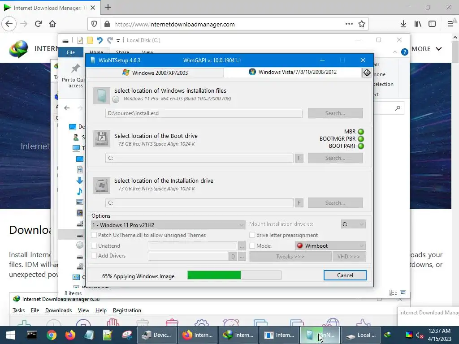Click the F button on Boot drive row
This screenshot has height=344, width=459.
coord(299,158)
